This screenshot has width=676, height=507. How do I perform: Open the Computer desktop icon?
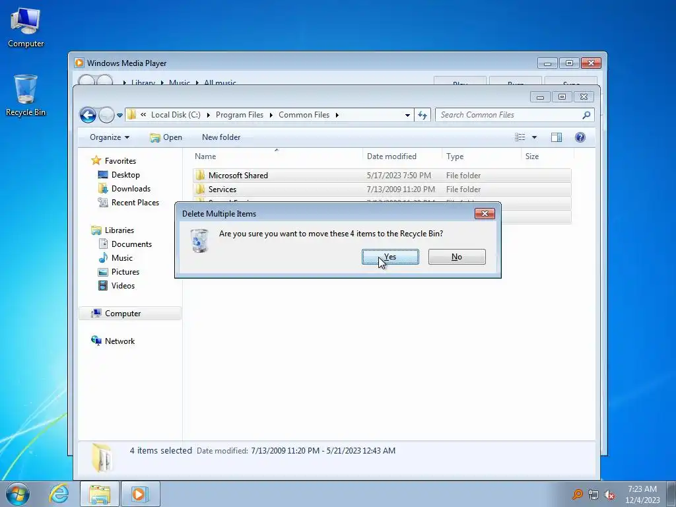tap(26, 28)
